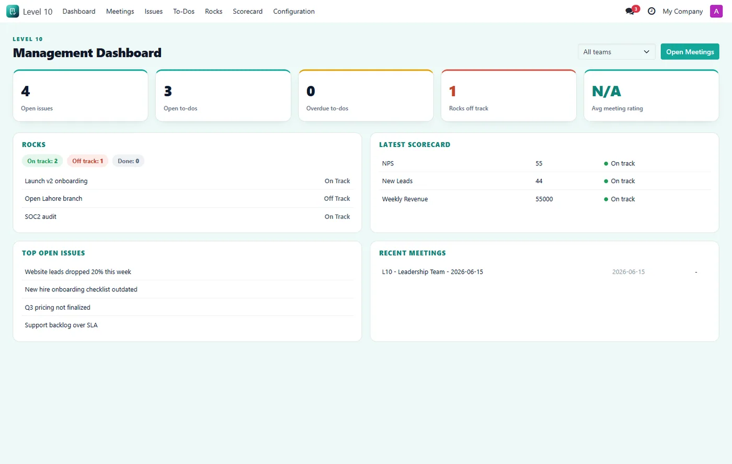The width and height of the screenshot is (732, 464).
Task: Click the greyed meeting date 2026-06-15
Action: (628, 272)
